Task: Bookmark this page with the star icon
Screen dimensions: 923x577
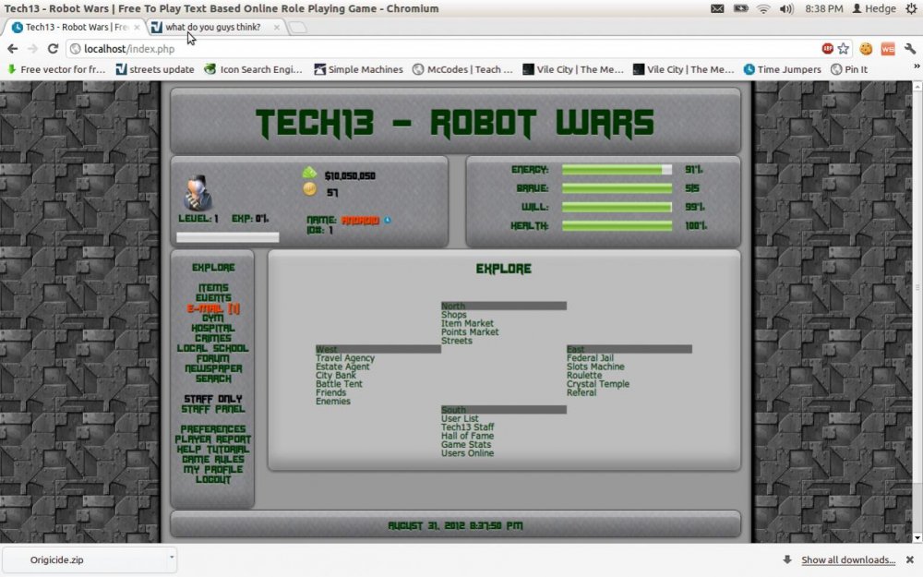Action: coord(844,49)
